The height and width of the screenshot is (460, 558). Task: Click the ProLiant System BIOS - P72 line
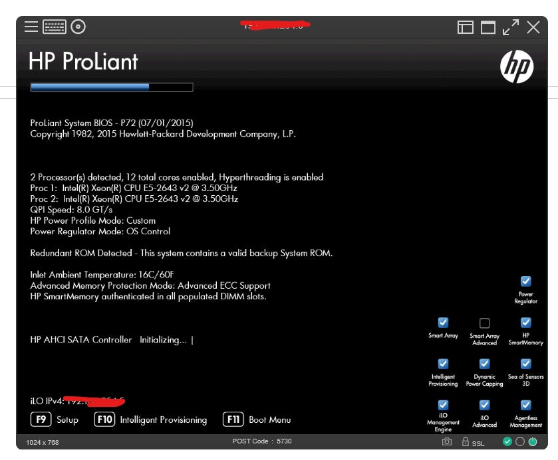click(112, 123)
